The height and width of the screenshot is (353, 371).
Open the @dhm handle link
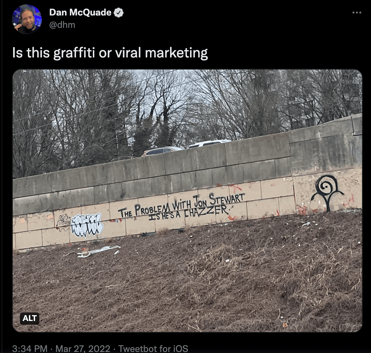click(x=62, y=25)
